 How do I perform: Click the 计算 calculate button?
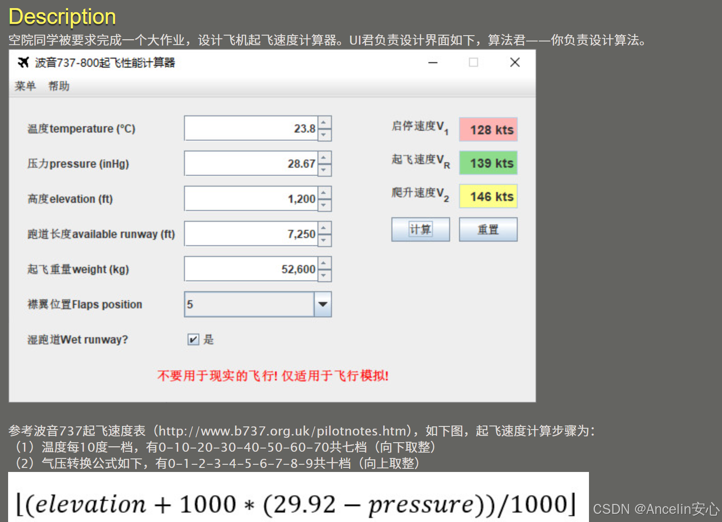click(420, 229)
